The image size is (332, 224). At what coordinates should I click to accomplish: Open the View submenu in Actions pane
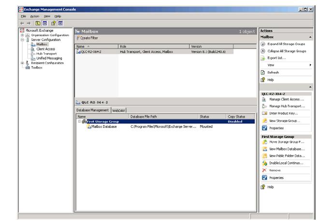click(285, 65)
